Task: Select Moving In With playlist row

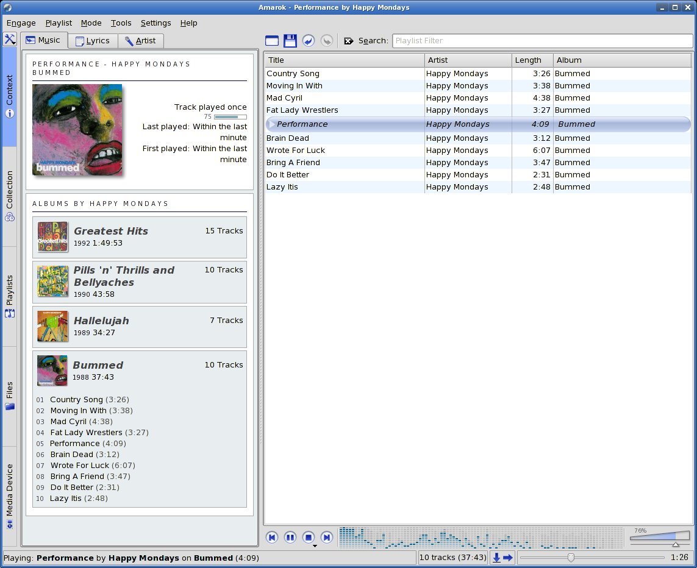Action: coord(478,86)
